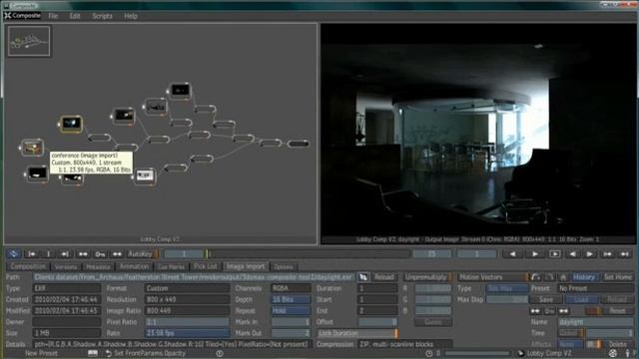Switch to the Animation tab

[134, 266]
